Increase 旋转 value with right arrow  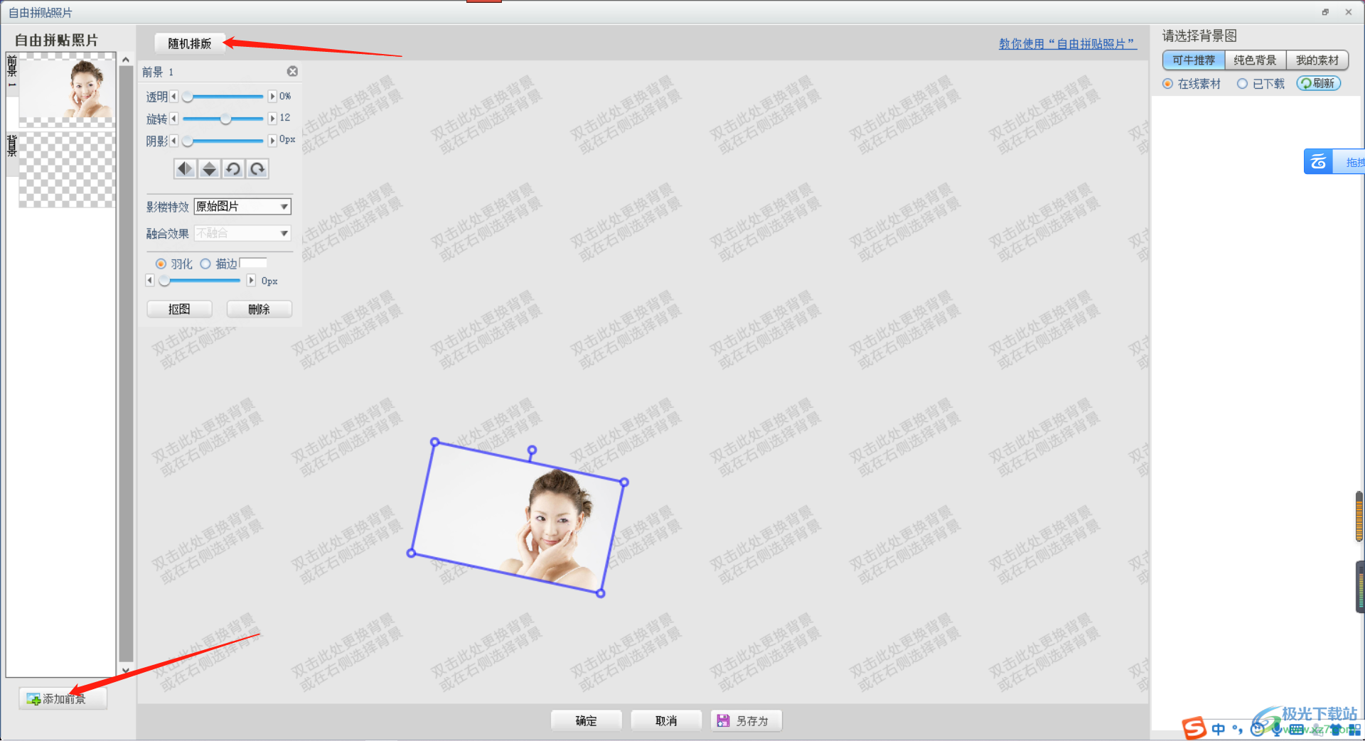coord(272,119)
